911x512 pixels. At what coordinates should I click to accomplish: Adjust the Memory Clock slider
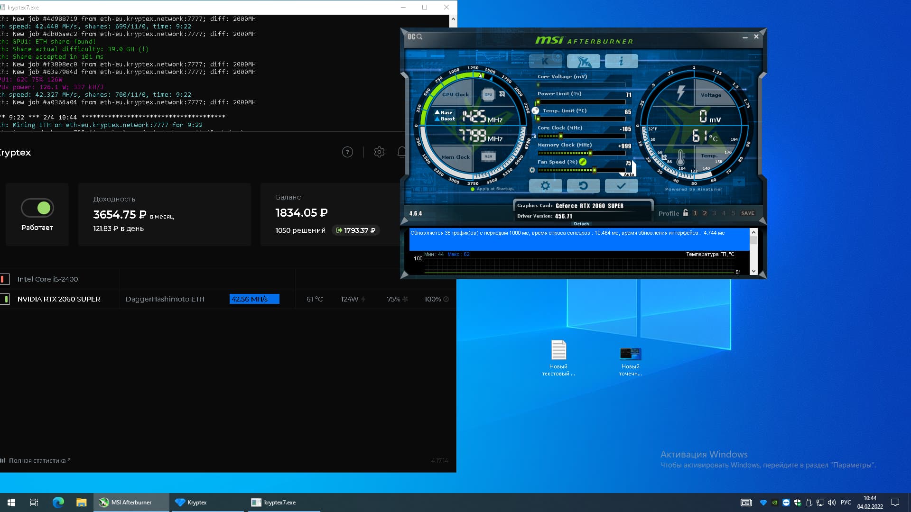tap(581, 153)
